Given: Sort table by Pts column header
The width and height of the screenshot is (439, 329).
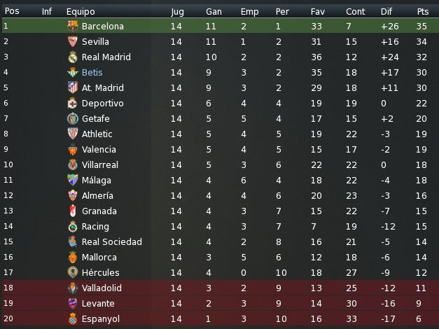Looking at the screenshot, I should click(422, 11).
